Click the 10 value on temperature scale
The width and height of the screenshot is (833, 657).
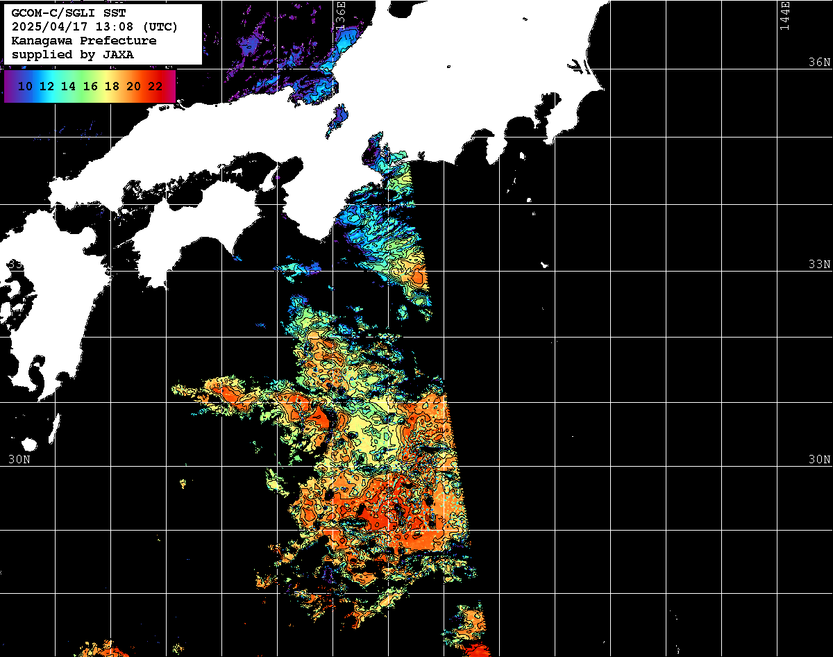click(26, 86)
